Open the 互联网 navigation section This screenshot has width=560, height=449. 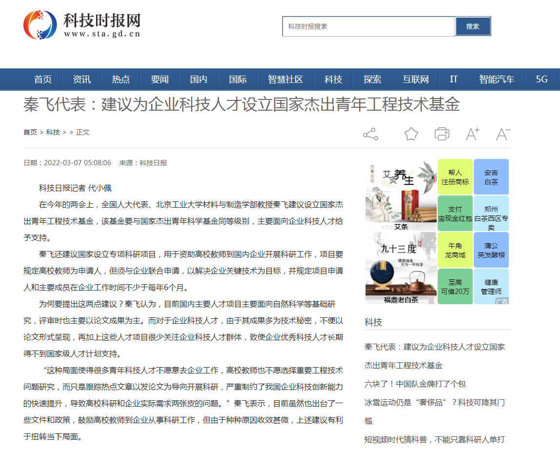(x=415, y=79)
